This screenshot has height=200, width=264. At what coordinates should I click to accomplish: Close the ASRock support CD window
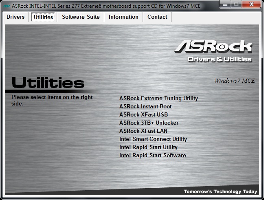coord(252,4)
